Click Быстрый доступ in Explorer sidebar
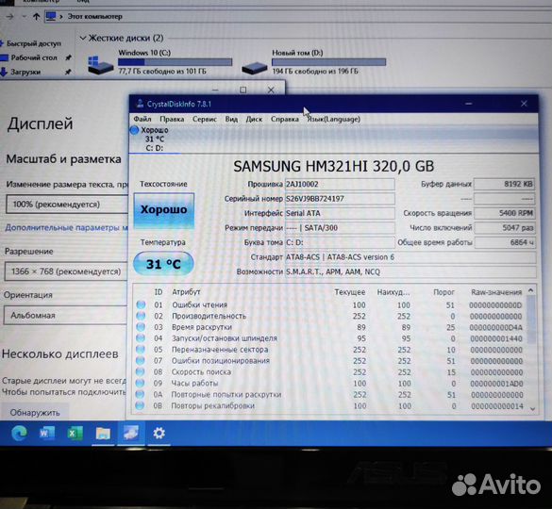Viewport: 552px width, 509px height. [x=34, y=43]
